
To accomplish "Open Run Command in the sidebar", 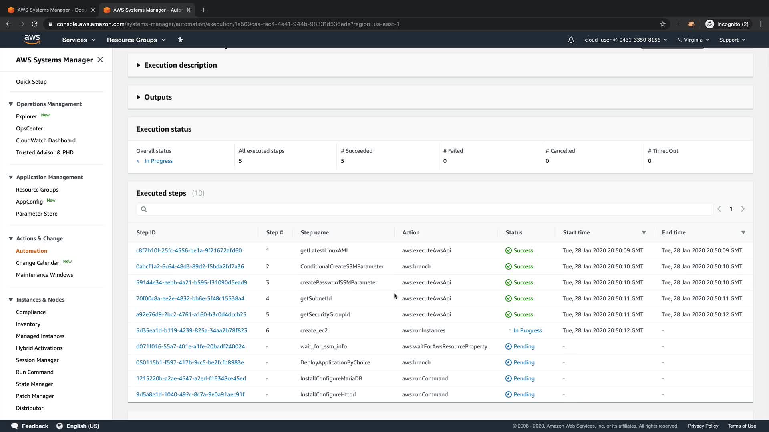I will pyautogui.click(x=35, y=372).
